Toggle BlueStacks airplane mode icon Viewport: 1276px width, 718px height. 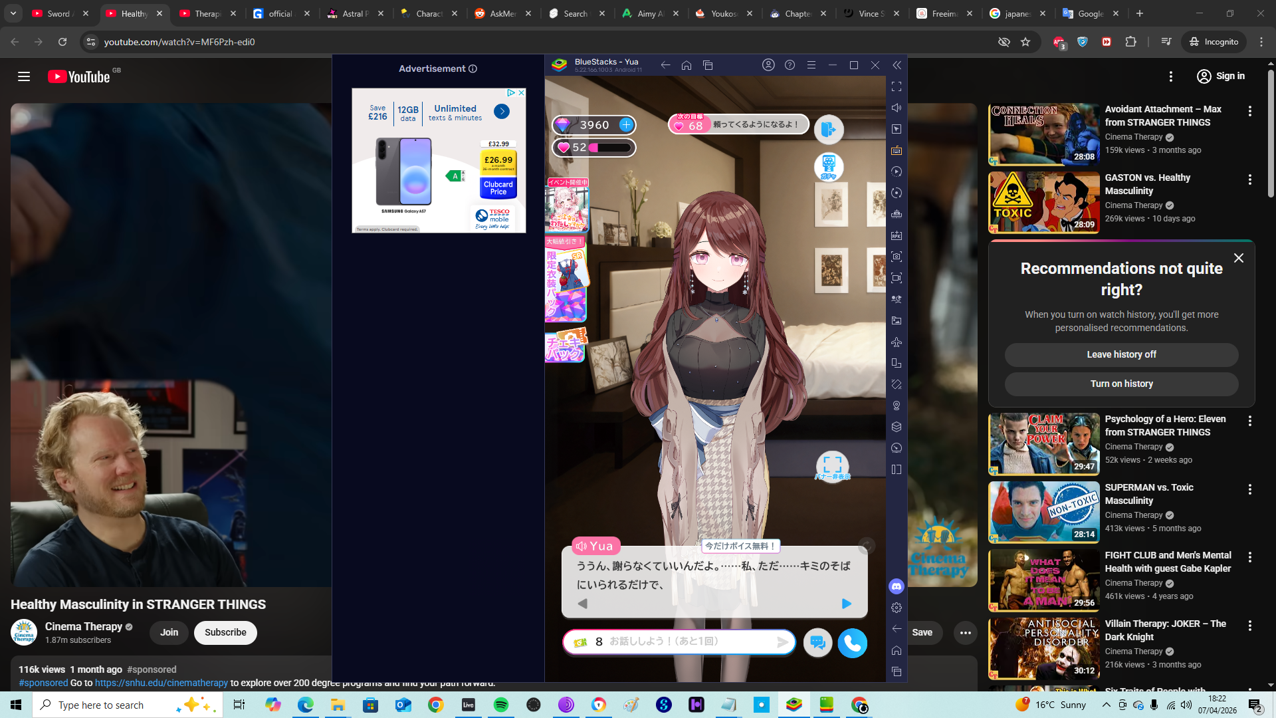coord(897,342)
